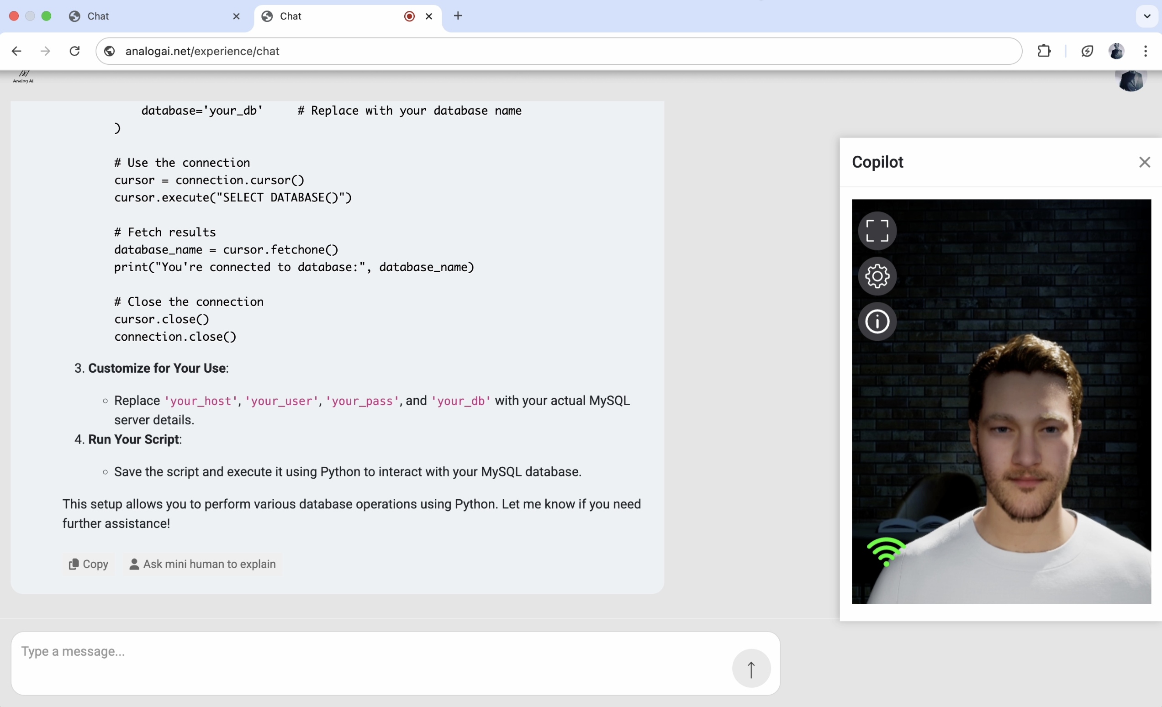Click the green connection signal icon

(886, 551)
